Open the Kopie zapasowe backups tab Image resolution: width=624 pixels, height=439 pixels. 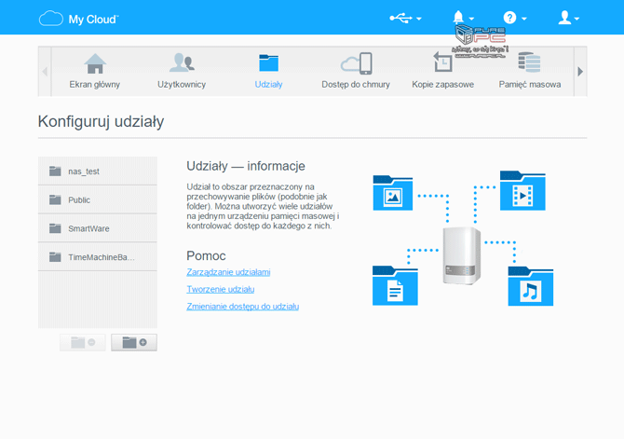[x=443, y=72]
